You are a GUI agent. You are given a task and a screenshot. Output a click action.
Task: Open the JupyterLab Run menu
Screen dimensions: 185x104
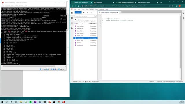click(x=87, y=9)
